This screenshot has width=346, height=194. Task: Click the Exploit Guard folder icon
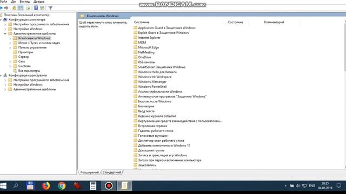tap(135, 32)
